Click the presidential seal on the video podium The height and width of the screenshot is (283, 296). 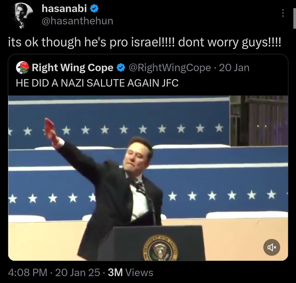160,248
